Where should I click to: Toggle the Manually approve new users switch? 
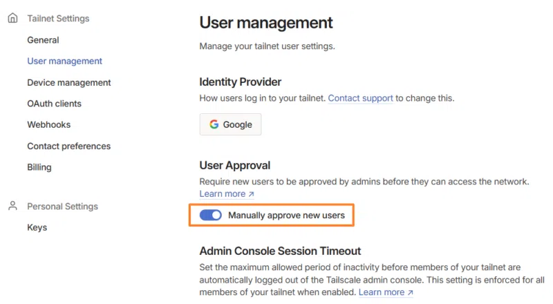click(210, 216)
